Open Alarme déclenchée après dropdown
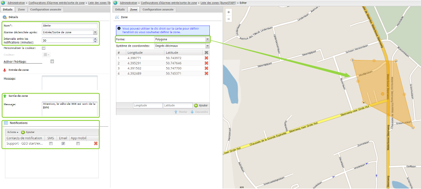The width and height of the screenshot is (421, 189). tap(95, 32)
